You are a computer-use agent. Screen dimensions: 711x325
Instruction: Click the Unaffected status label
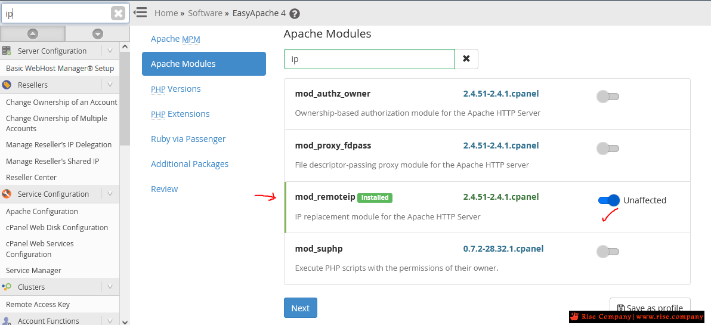[x=645, y=200]
